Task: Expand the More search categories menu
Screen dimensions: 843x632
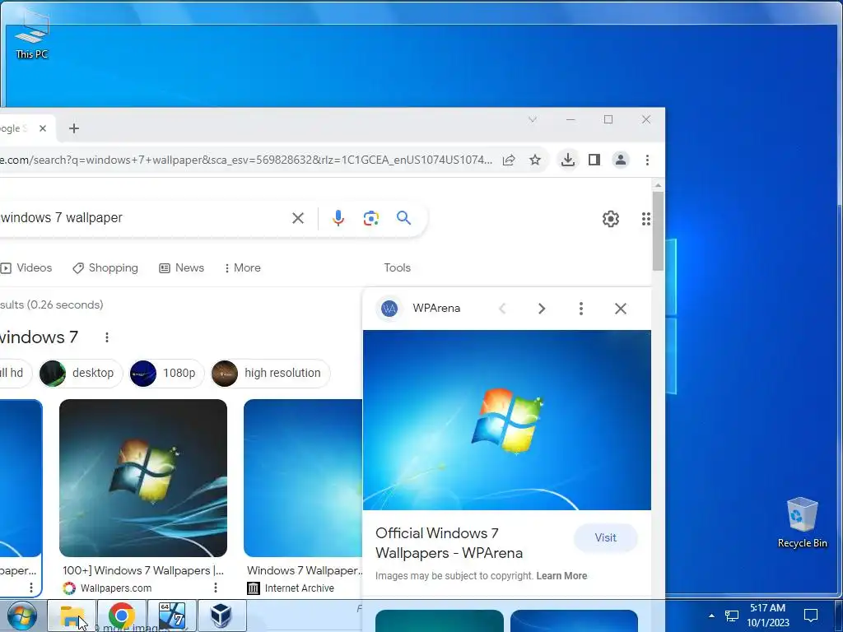Action: (x=243, y=267)
